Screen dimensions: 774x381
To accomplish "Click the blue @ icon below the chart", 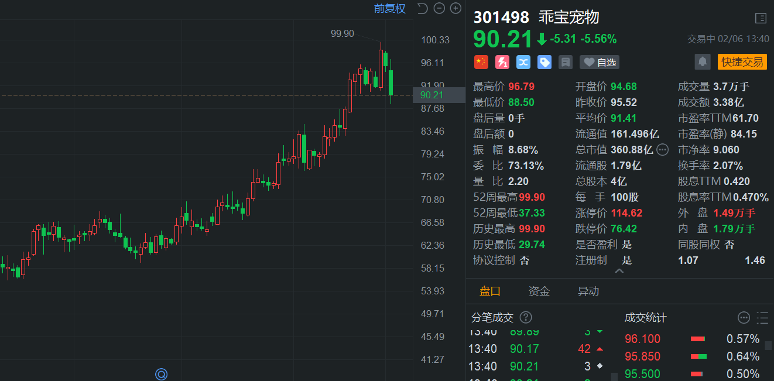I will [161, 374].
